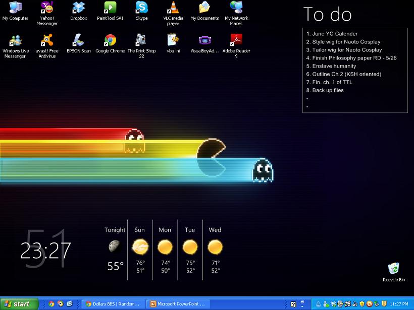This screenshot has width=414, height=310.
Task: Click 'Fin. ch. 1 of TTL' item
Action: pos(329,82)
